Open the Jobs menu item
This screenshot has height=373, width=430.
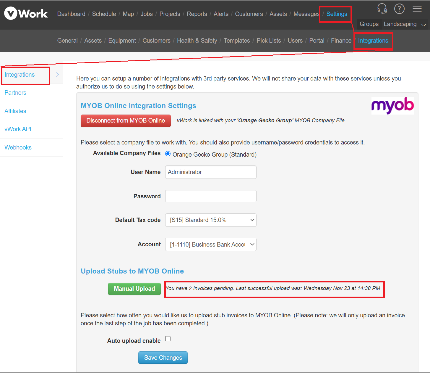coord(147,14)
